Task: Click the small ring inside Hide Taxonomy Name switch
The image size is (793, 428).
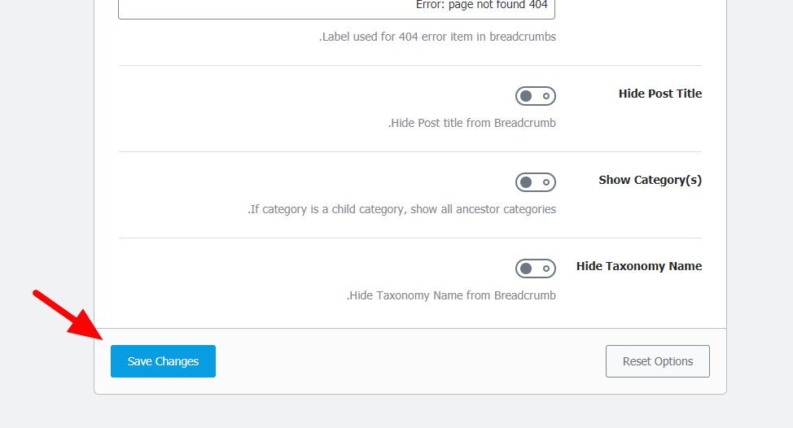Action: point(546,269)
